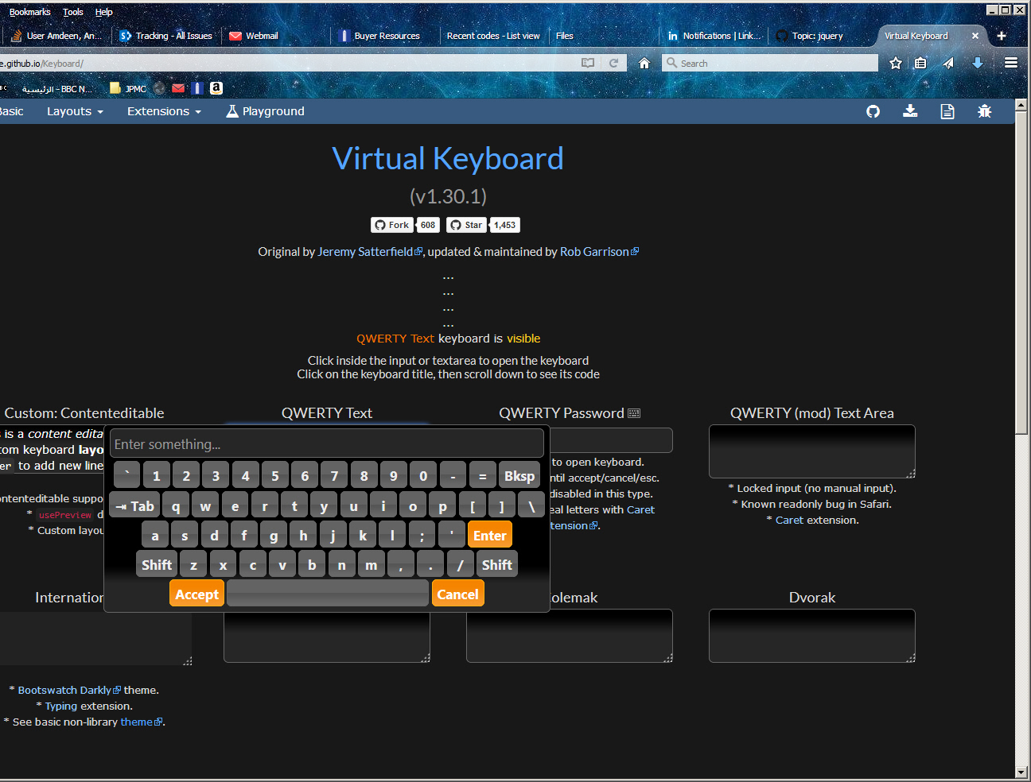
Task: Open the browser hamburger menu
Action: click(x=1011, y=63)
